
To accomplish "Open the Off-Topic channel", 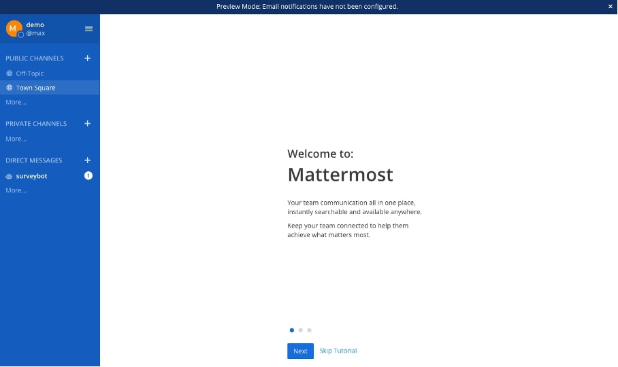I will click(x=30, y=73).
